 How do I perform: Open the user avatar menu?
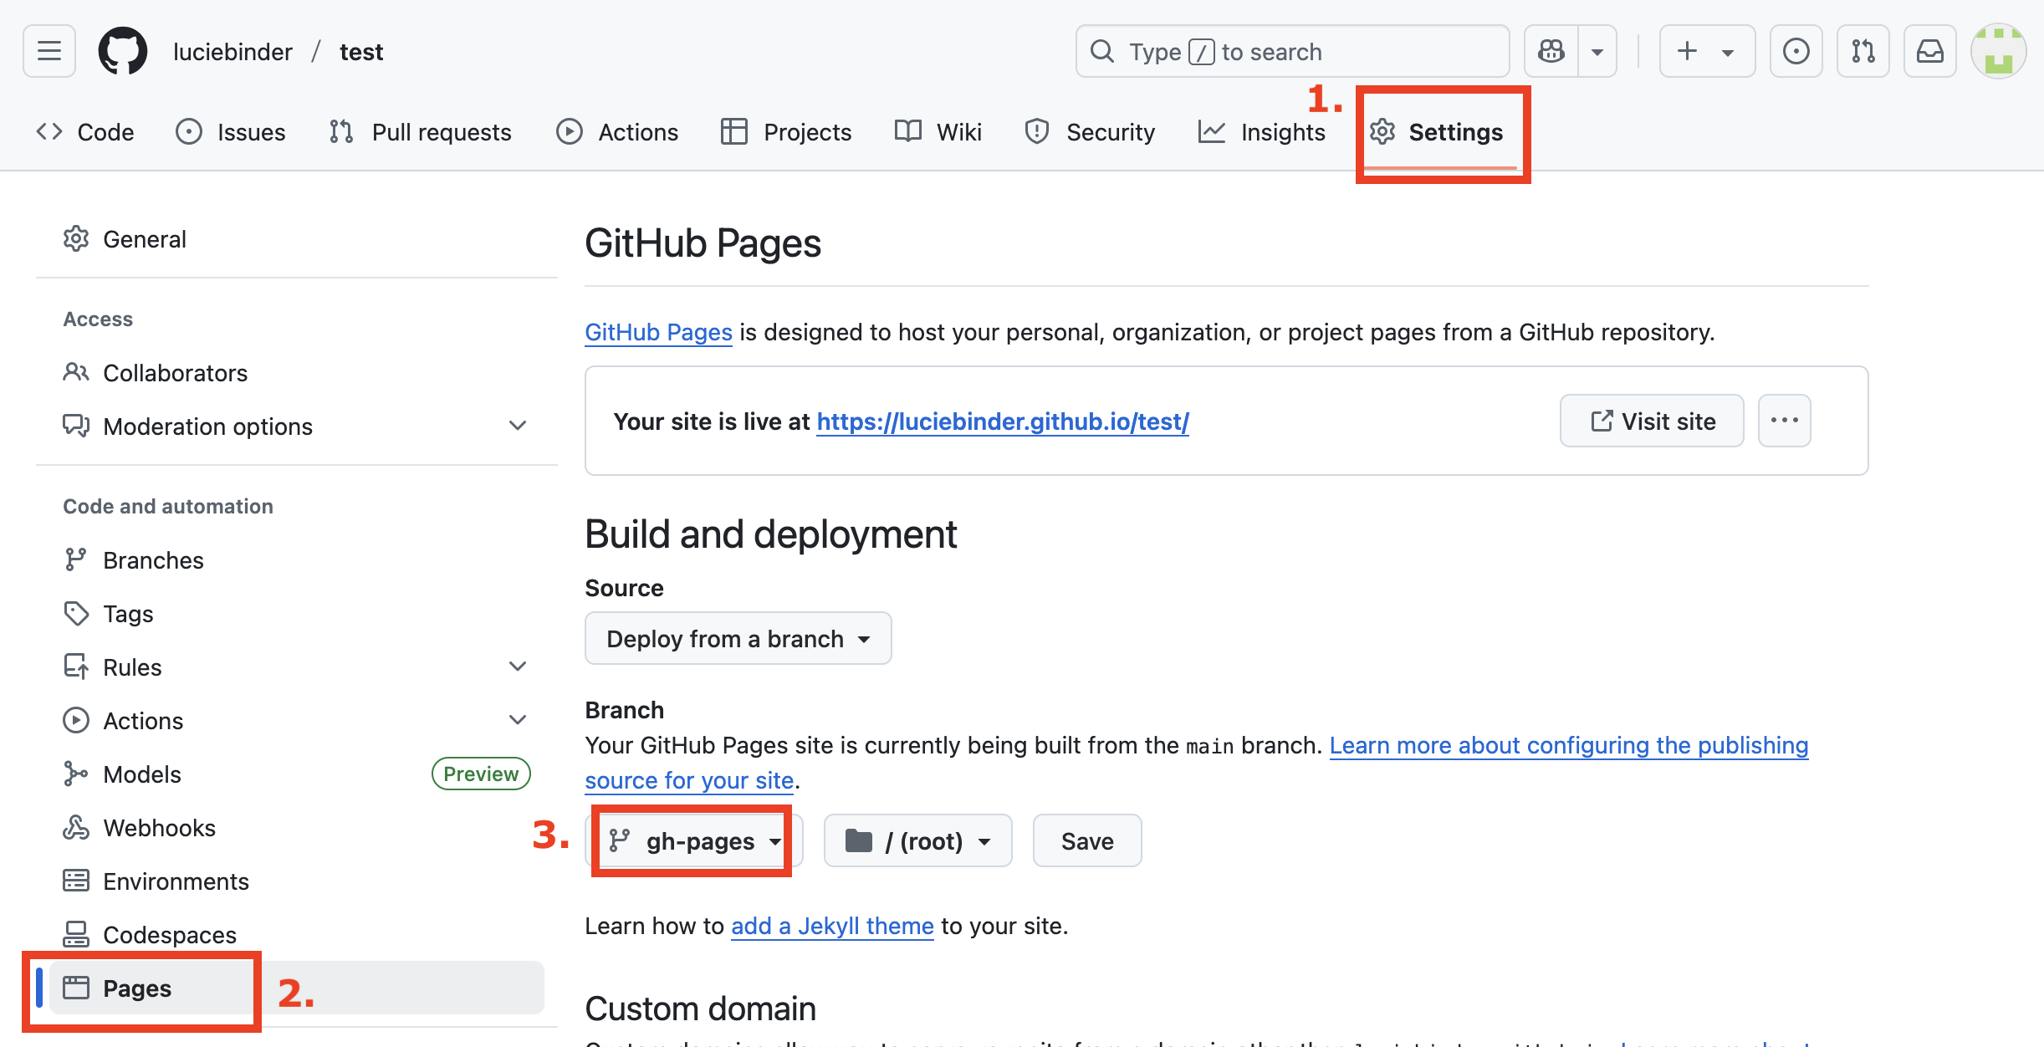(x=1998, y=52)
